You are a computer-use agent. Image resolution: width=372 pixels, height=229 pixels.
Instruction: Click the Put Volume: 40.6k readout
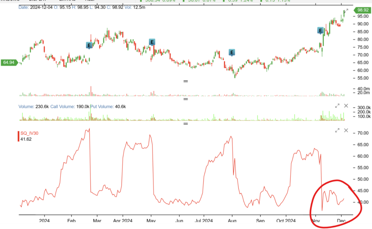point(108,107)
